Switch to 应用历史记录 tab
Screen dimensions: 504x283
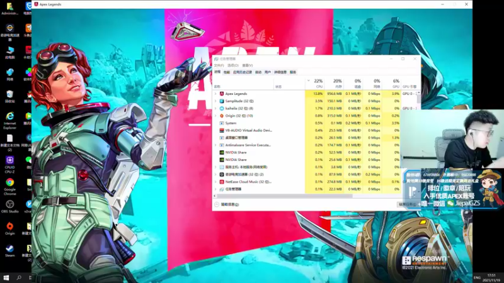click(243, 72)
